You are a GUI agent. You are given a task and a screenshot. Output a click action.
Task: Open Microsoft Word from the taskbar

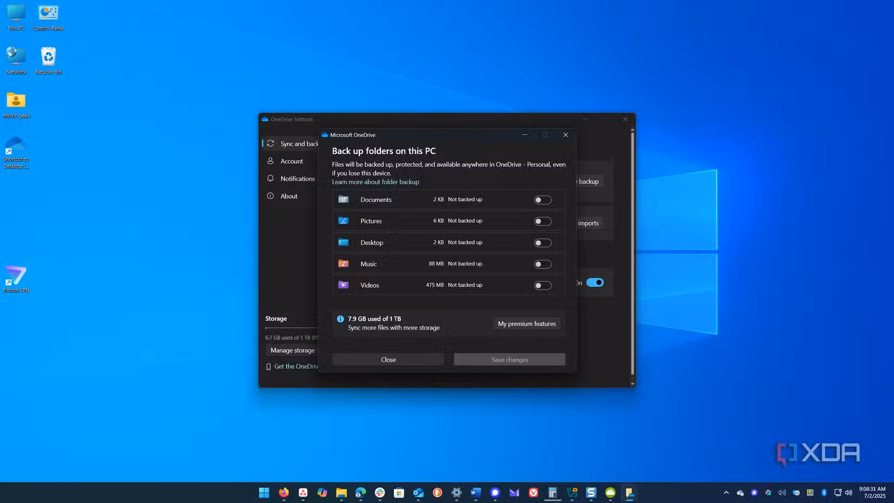pos(476,493)
